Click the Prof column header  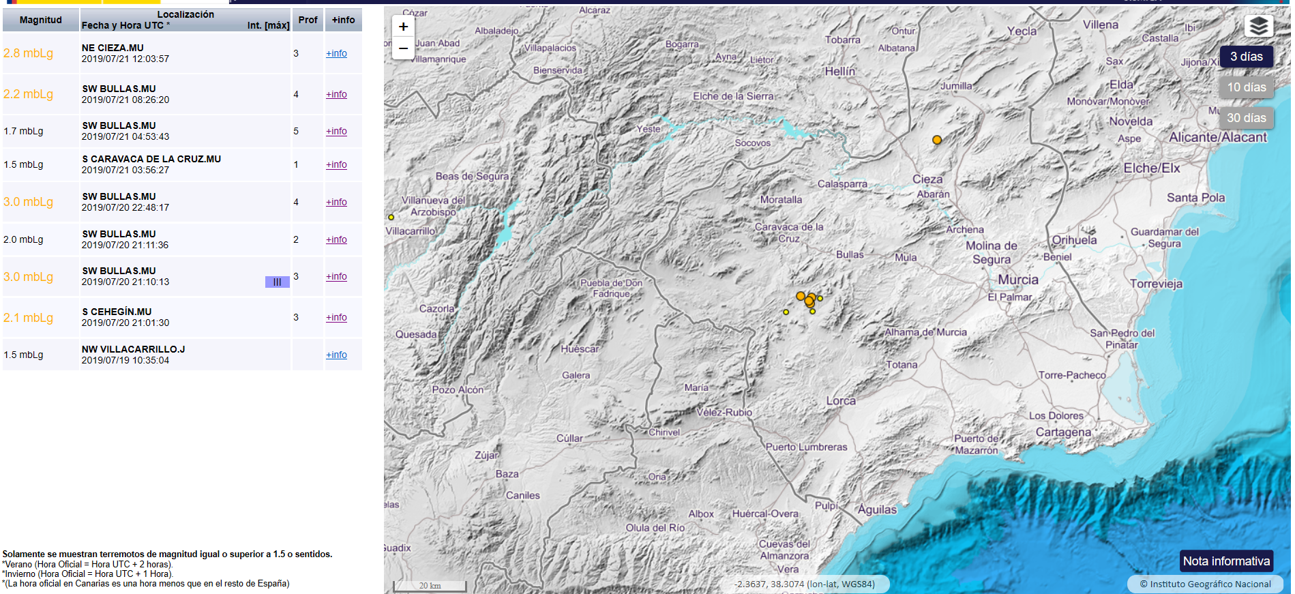[308, 20]
